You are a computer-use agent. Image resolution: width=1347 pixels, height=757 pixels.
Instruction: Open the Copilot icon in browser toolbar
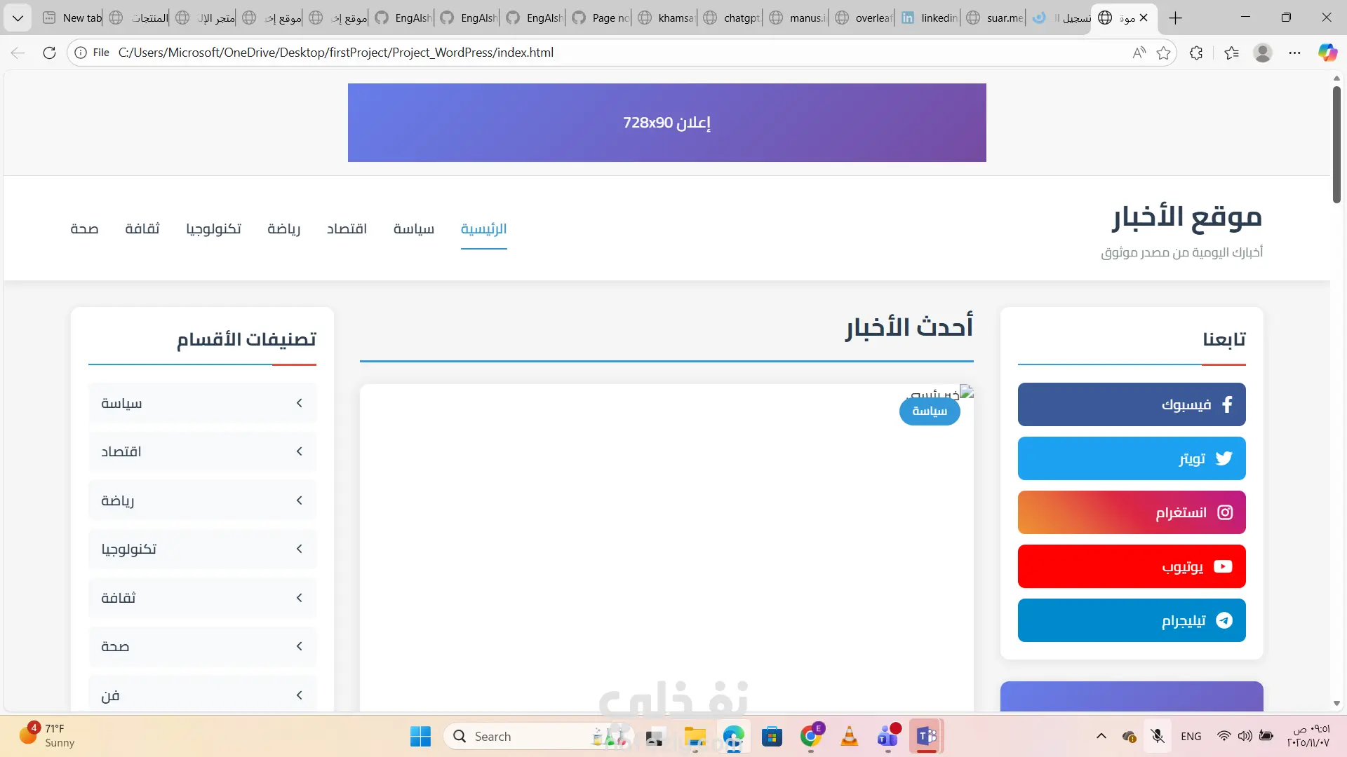[x=1327, y=53]
